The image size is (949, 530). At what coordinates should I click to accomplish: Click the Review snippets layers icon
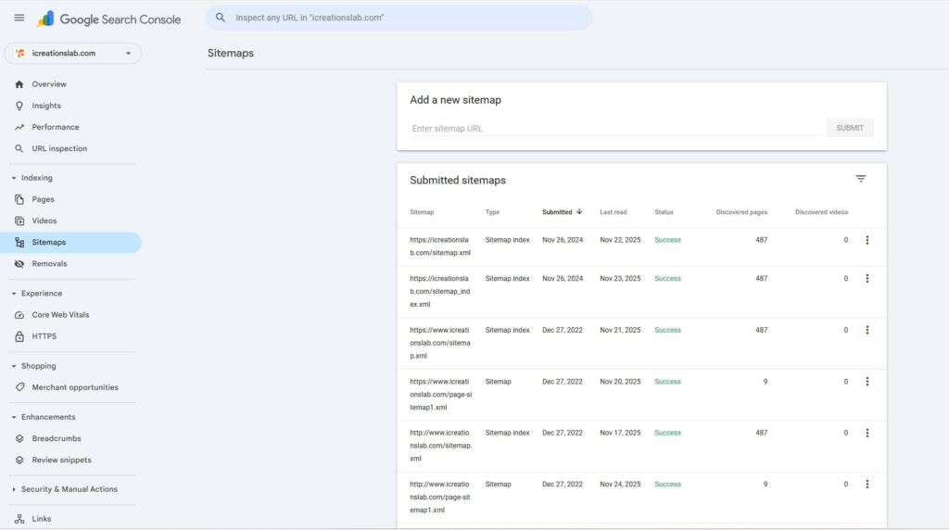pos(19,460)
